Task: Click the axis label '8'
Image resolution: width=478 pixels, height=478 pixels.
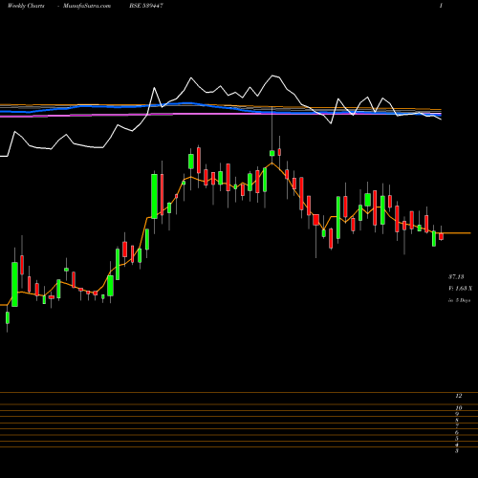Action: (x=457, y=421)
